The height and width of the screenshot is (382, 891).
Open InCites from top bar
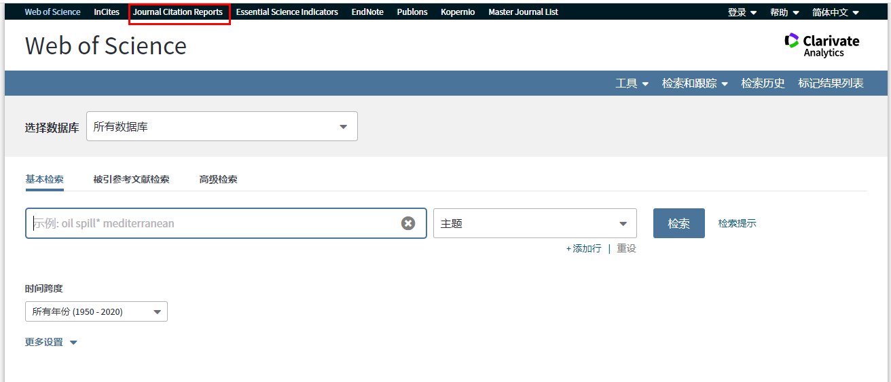107,12
